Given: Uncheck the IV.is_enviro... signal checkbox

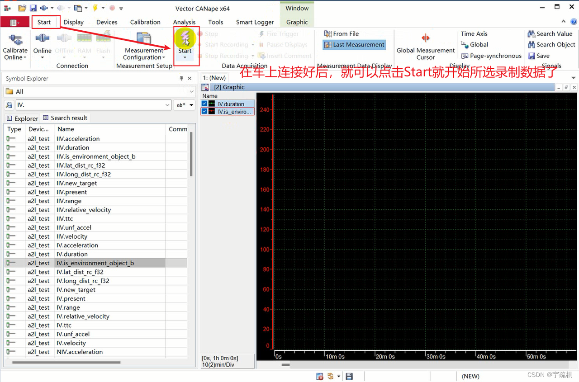Looking at the screenshot, I should [204, 111].
